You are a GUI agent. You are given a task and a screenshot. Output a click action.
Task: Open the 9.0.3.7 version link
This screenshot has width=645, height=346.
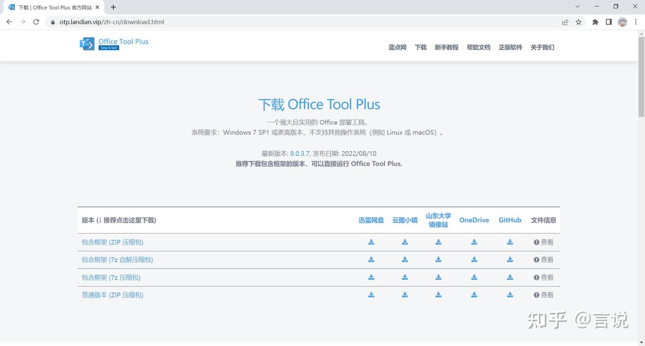(299, 153)
